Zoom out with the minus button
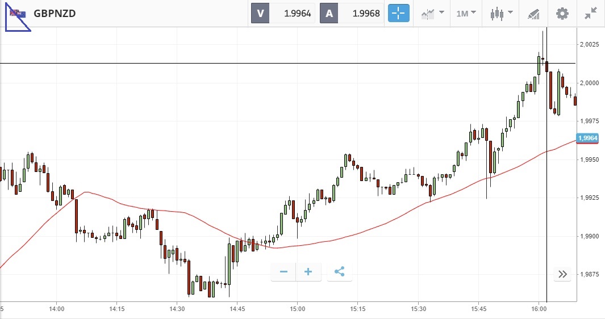The image size is (605, 319). click(x=283, y=272)
